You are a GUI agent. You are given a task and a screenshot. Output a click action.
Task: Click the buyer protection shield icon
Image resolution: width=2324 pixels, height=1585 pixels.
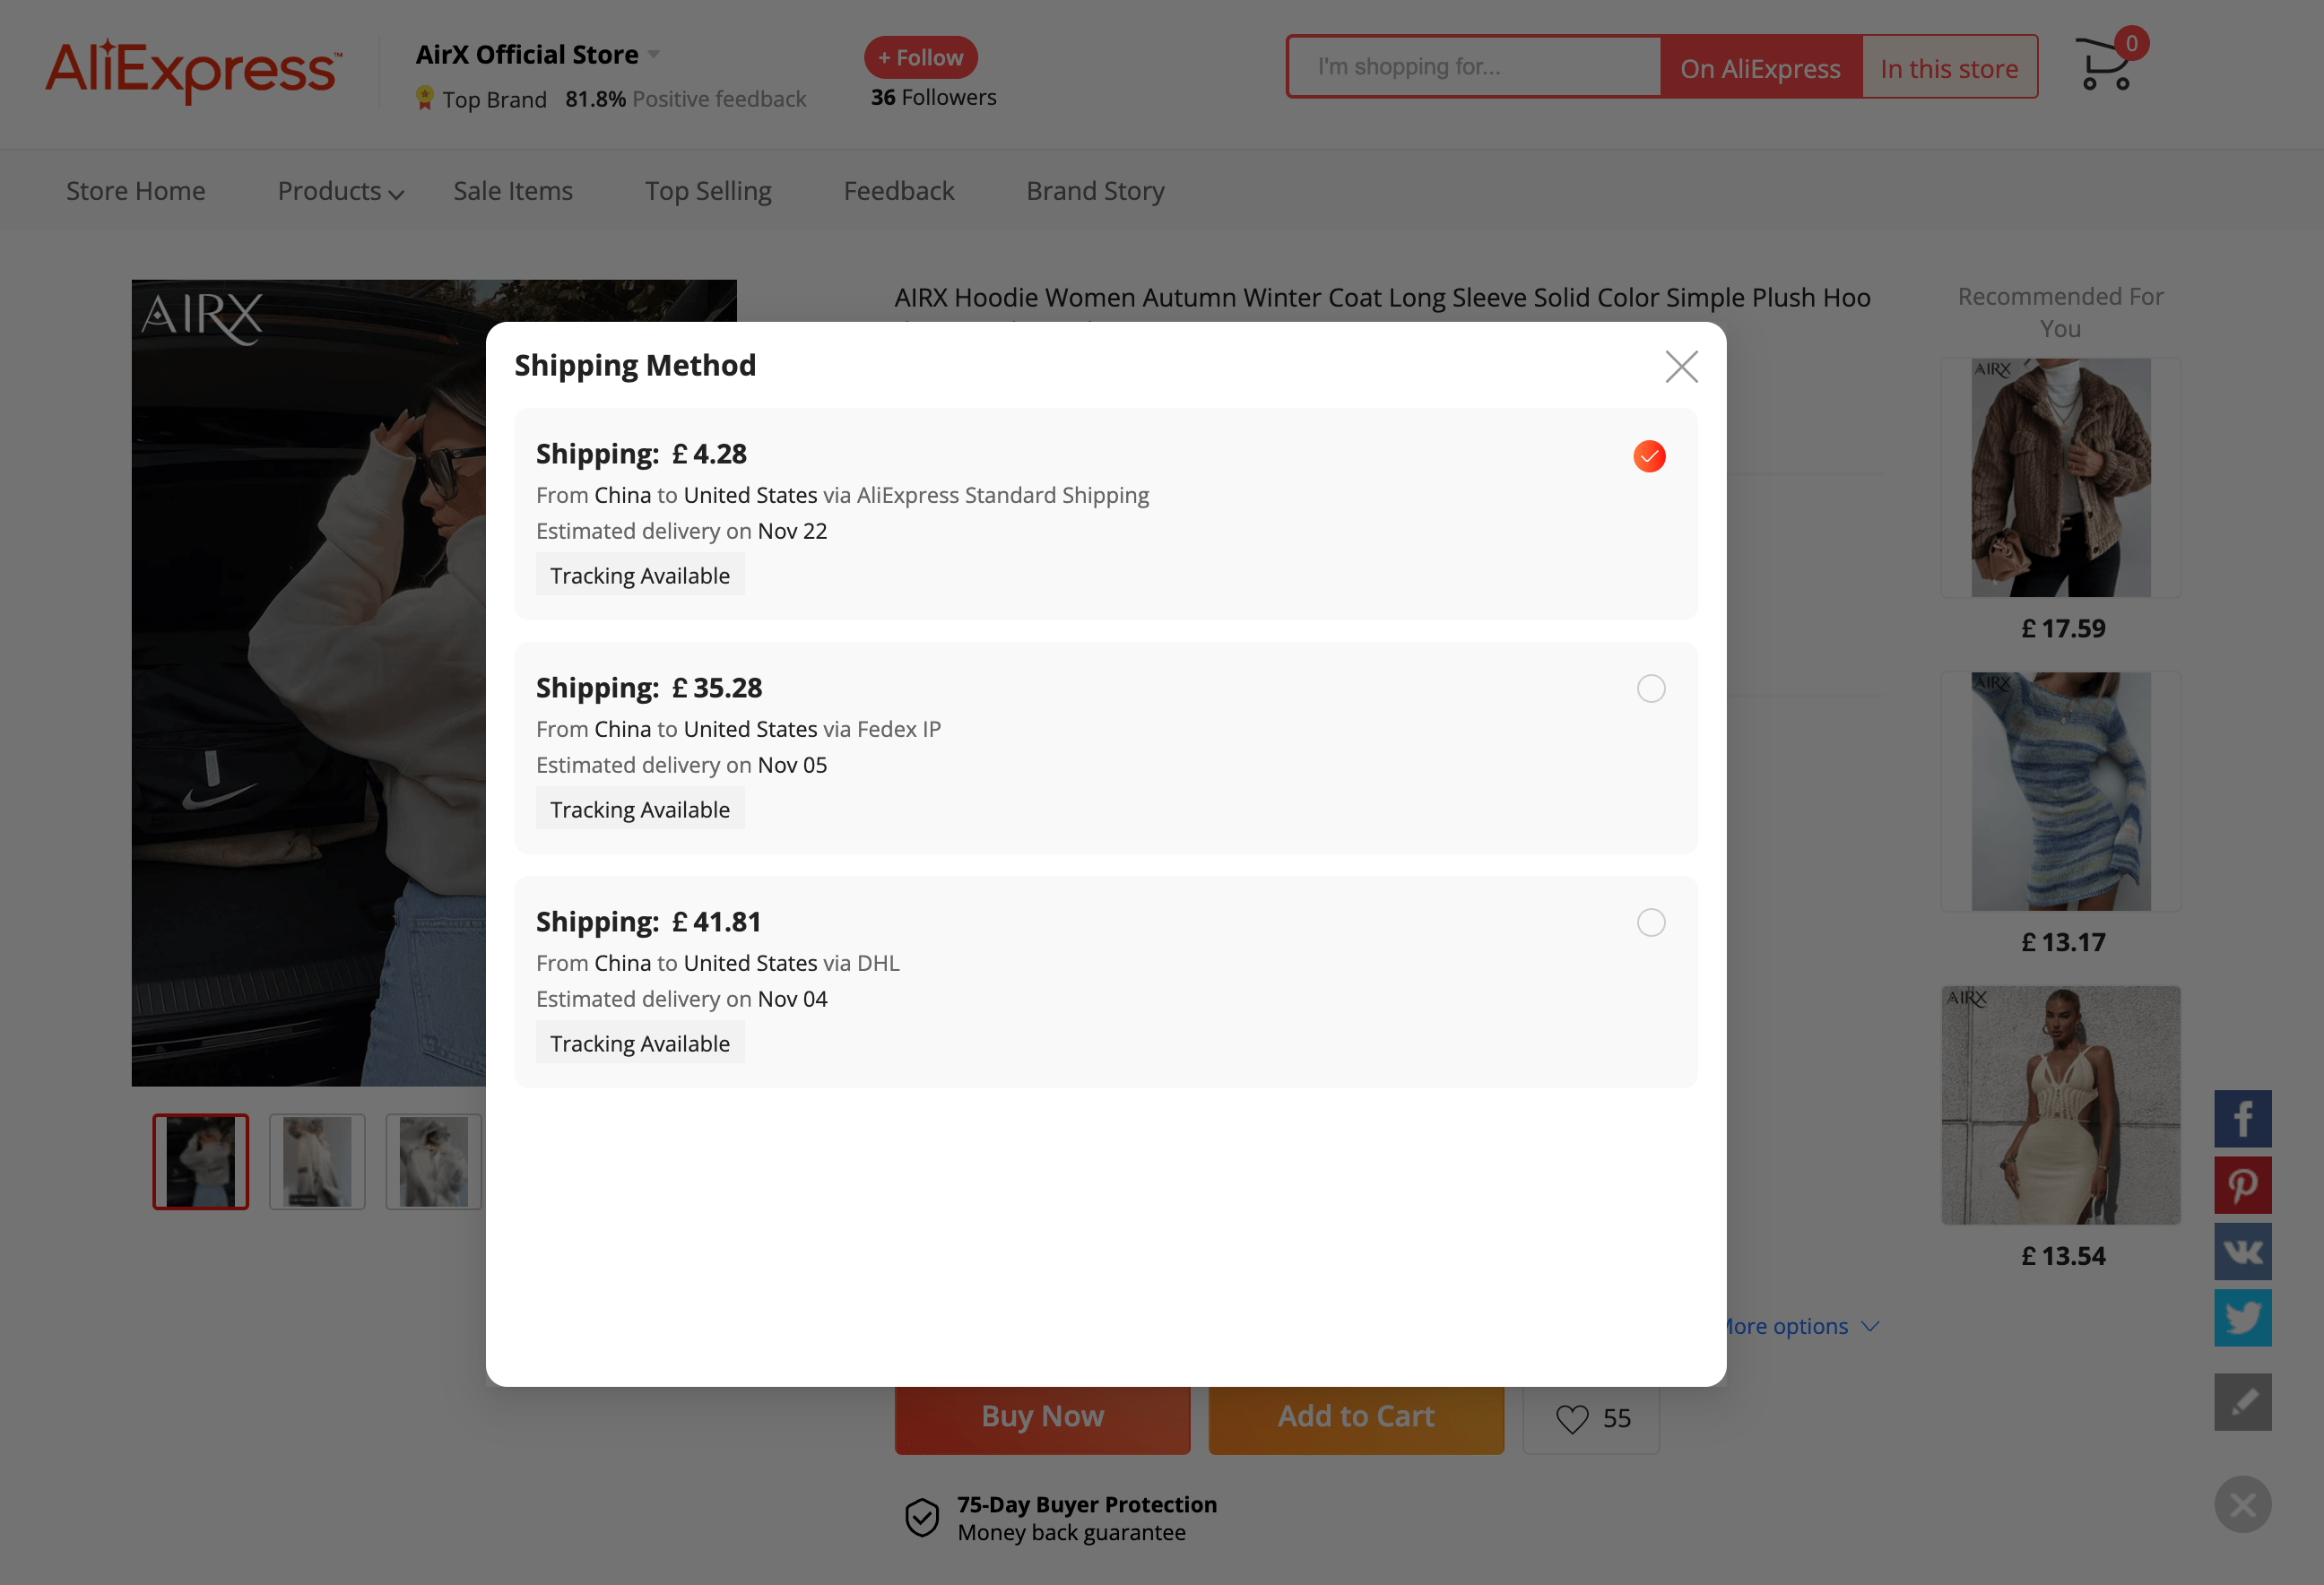tap(921, 1517)
